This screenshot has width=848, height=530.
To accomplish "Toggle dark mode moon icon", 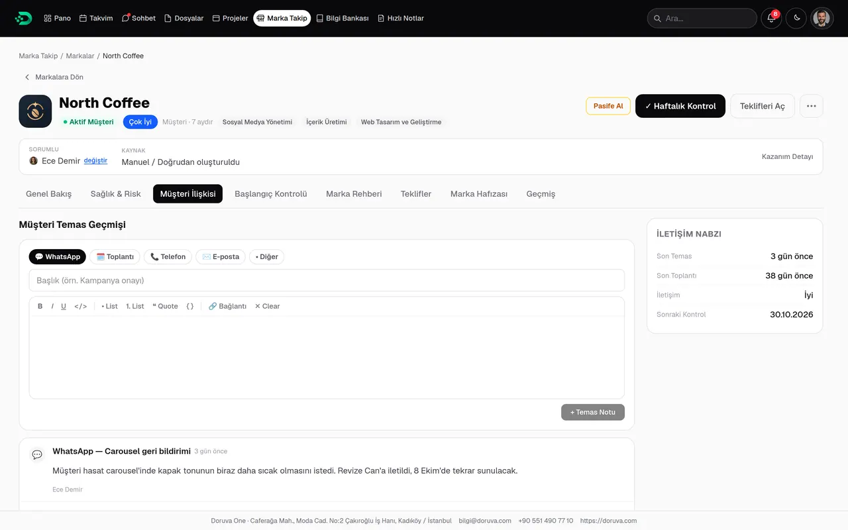I will (x=796, y=19).
